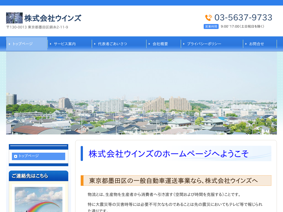Image resolution: width=283 pixels, height=212 pixels.
Task: Click the arrow icon before 会社概要
Action: [x=150, y=44]
